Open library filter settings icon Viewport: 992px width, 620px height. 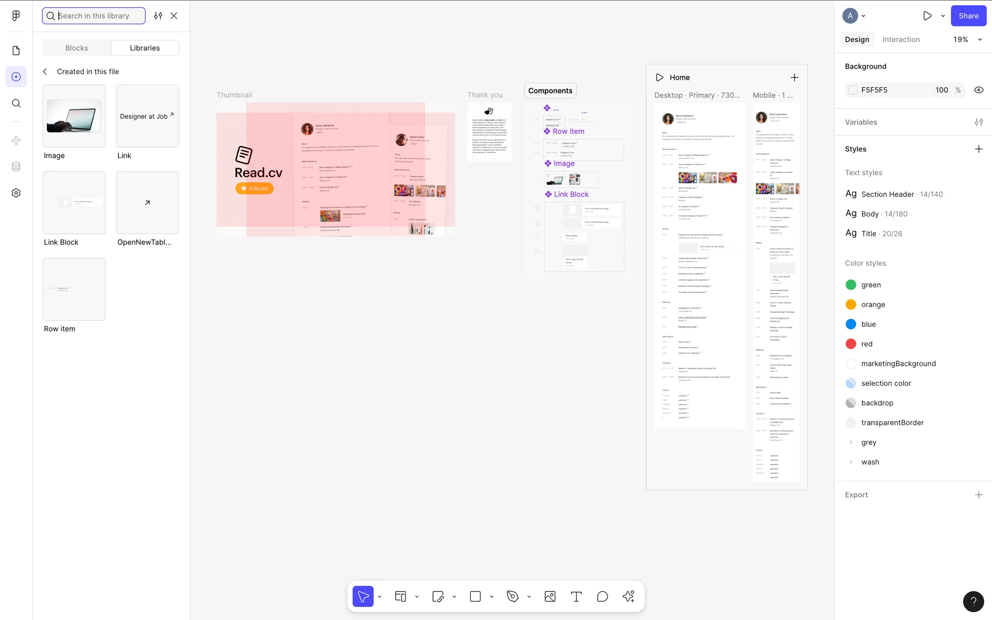pyautogui.click(x=158, y=16)
